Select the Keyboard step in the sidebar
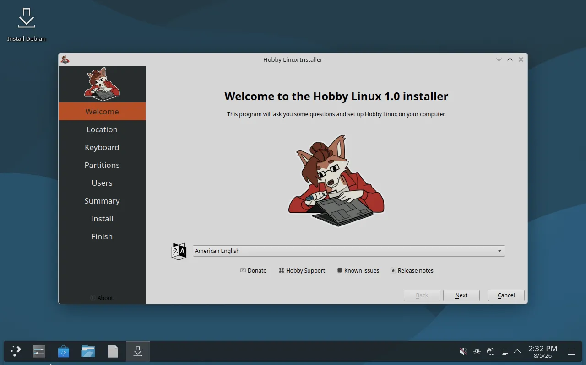 (x=102, y=147)
